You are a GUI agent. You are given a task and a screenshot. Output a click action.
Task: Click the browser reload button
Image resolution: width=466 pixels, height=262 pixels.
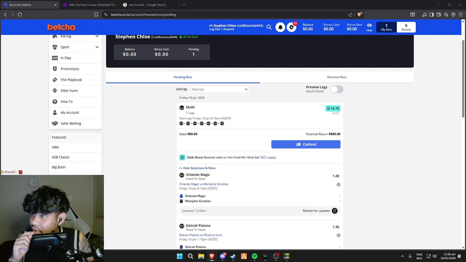click(x=20, y=15)
